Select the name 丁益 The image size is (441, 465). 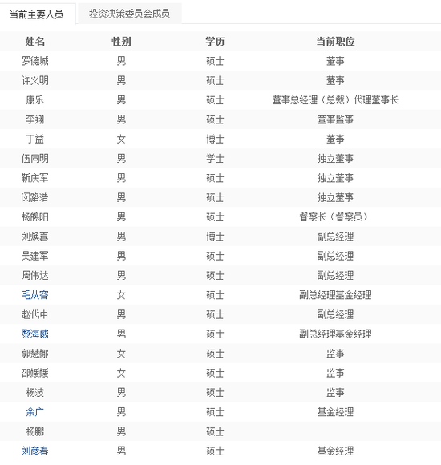(35, 139)
